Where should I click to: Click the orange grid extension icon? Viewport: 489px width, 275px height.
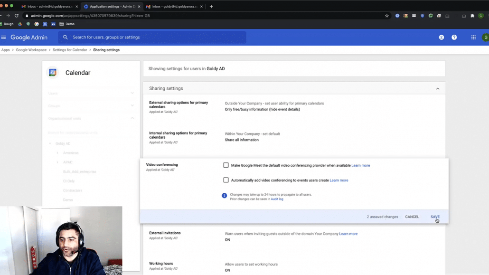405,16
